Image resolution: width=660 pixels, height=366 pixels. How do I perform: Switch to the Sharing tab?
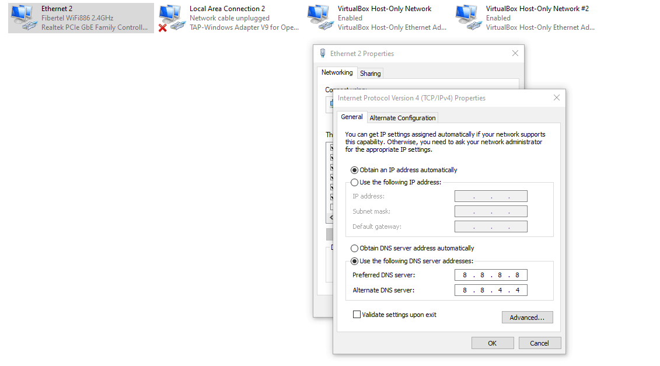click(370, 73)
